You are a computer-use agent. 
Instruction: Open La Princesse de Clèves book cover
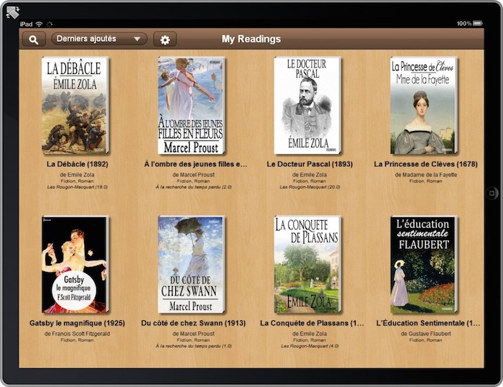(x=424, y=105)
